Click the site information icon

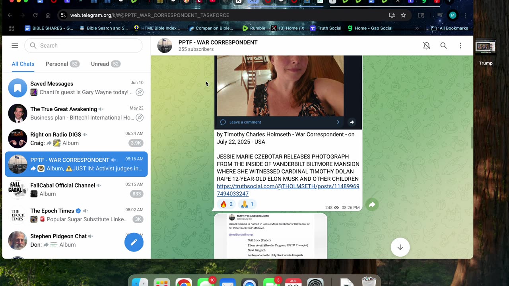click(x=63, y=15)
